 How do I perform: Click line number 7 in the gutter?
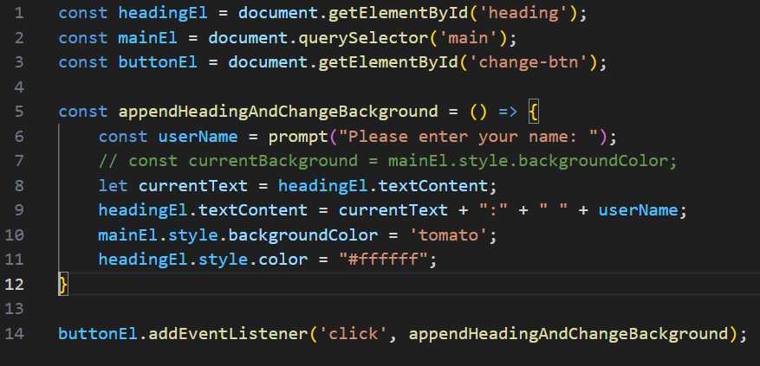[x=19, y=161]
